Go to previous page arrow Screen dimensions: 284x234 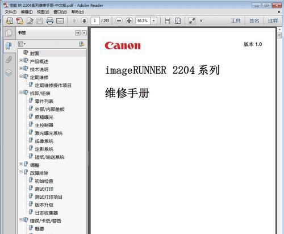(74, 20)
